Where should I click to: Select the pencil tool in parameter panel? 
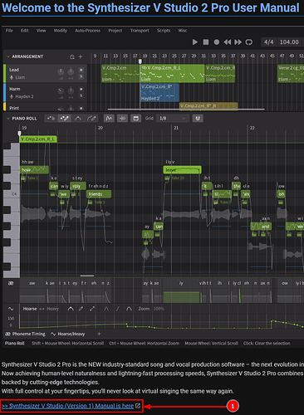(81, 309)
